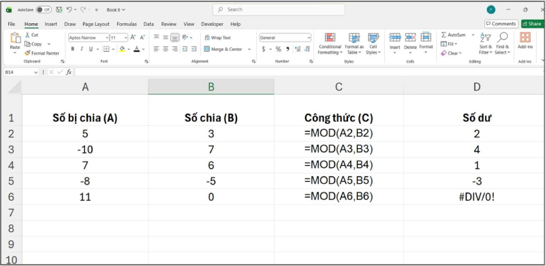Toggle Italic formatting
The width and height of the screenshot is (545, 266).
click(82, 49)
